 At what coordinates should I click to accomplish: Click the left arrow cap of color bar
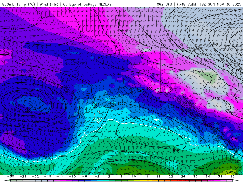tap(7, 180)
